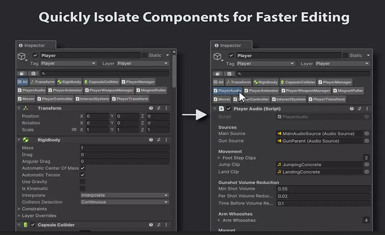Open the Rigidbody component three-dot menu
This screenshot has width=385, height=235.
click(166, 140)
